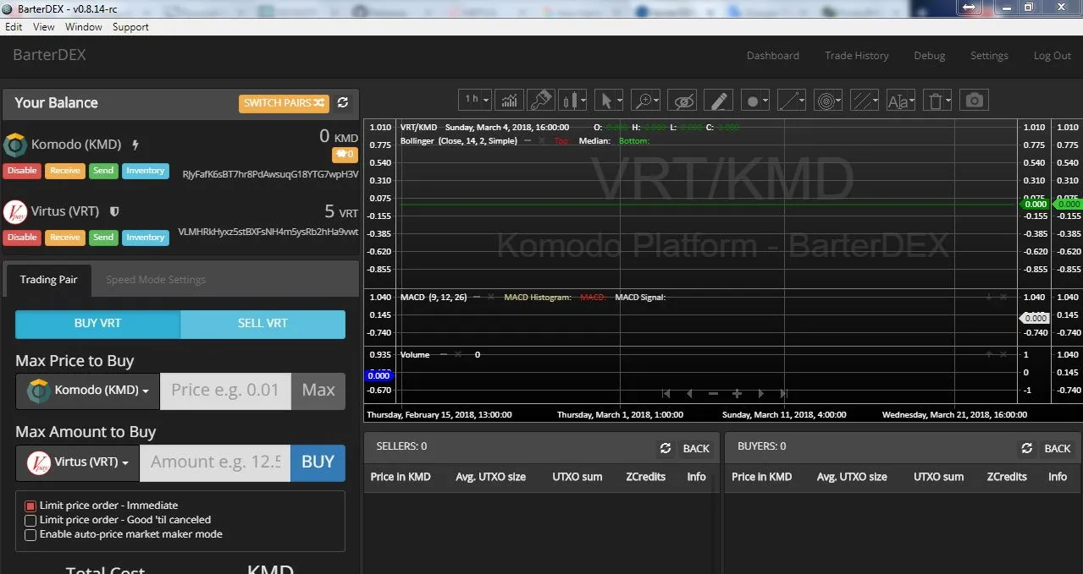Screen dimensions: 1083x574
Task: Open the Window menu
Action: pyautogui.click(x=84, y=27)
